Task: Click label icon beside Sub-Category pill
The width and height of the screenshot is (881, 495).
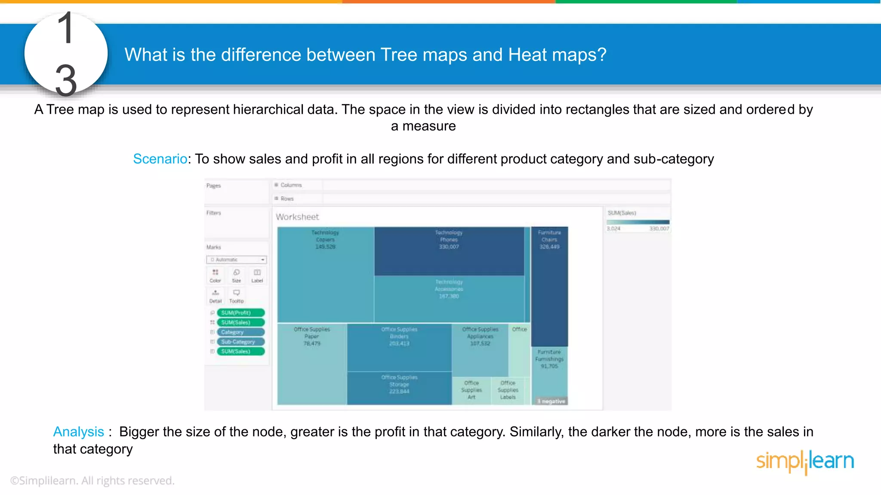Action: [x=212, y=342]
